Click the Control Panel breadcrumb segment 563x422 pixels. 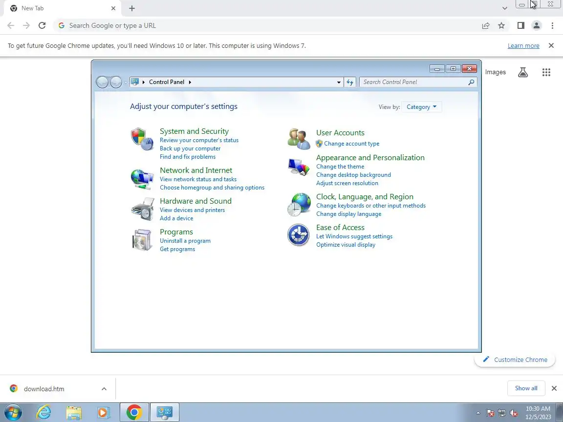[167, 82]
